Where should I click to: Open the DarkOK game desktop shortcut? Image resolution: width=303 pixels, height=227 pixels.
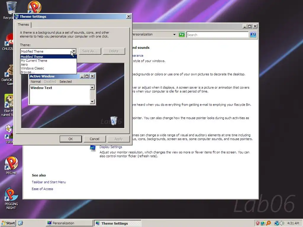point(8,75)
